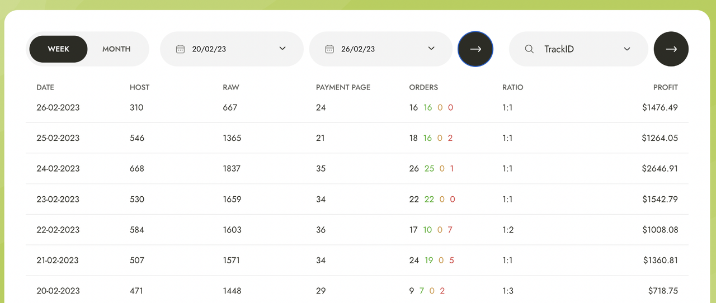
Task: Open the TrackID dropdown chevron
Action: [627, 49]
